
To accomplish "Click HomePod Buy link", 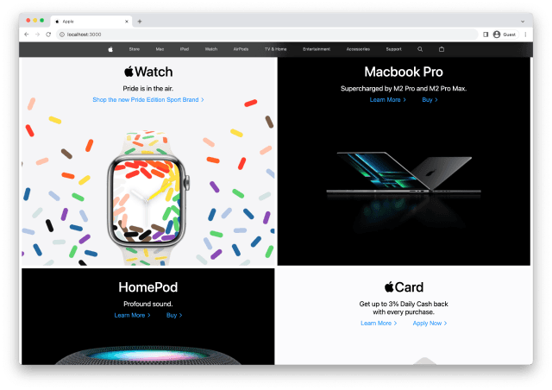I will coord(174,315).
